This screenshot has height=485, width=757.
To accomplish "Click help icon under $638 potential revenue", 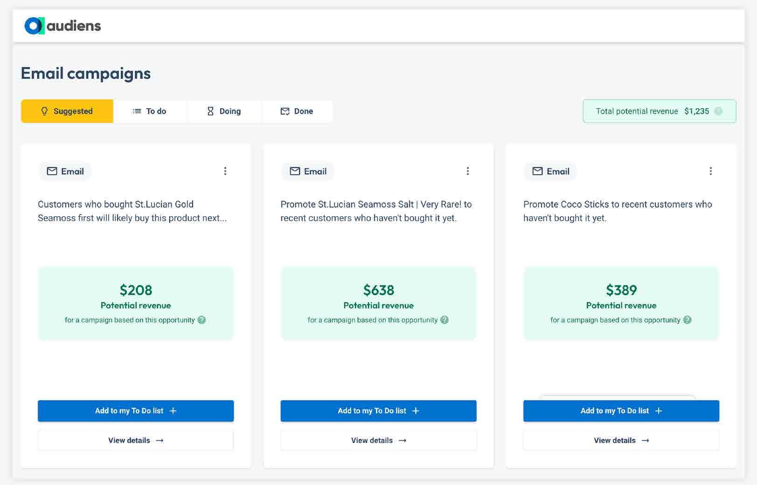I will click(444, 320).
